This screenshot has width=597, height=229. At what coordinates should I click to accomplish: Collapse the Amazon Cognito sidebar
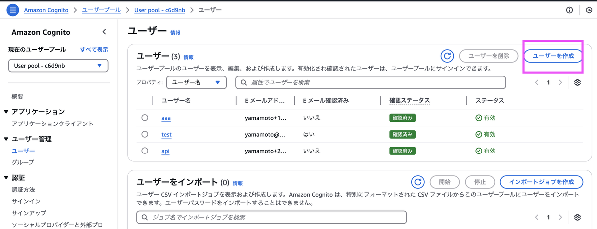point(104,32)
